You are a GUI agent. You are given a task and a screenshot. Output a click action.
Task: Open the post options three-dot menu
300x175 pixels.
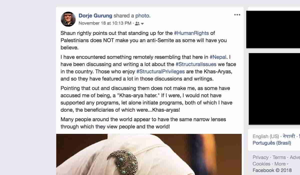237,15
